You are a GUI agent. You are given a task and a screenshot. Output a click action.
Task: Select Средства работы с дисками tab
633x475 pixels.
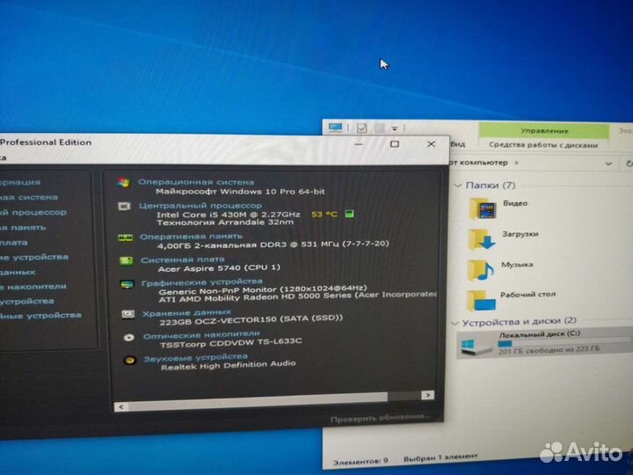pyautogui.click(x=543, y=144)
